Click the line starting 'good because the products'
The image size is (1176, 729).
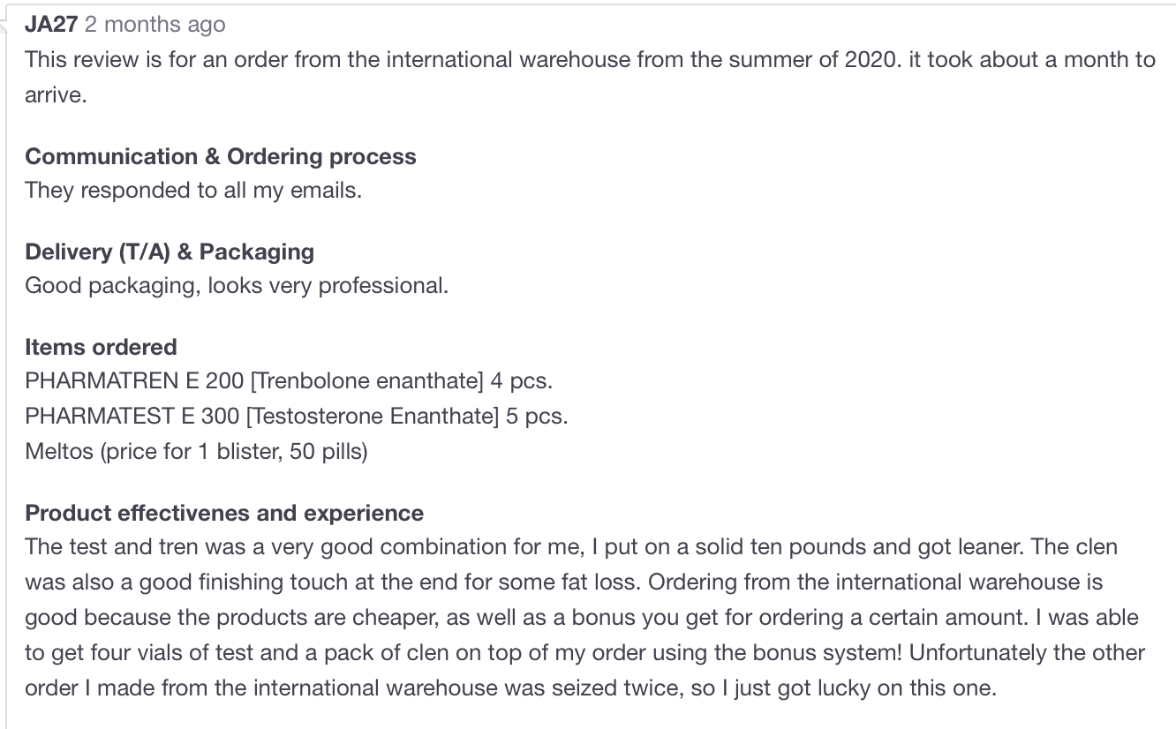click(x=582, y=618)
